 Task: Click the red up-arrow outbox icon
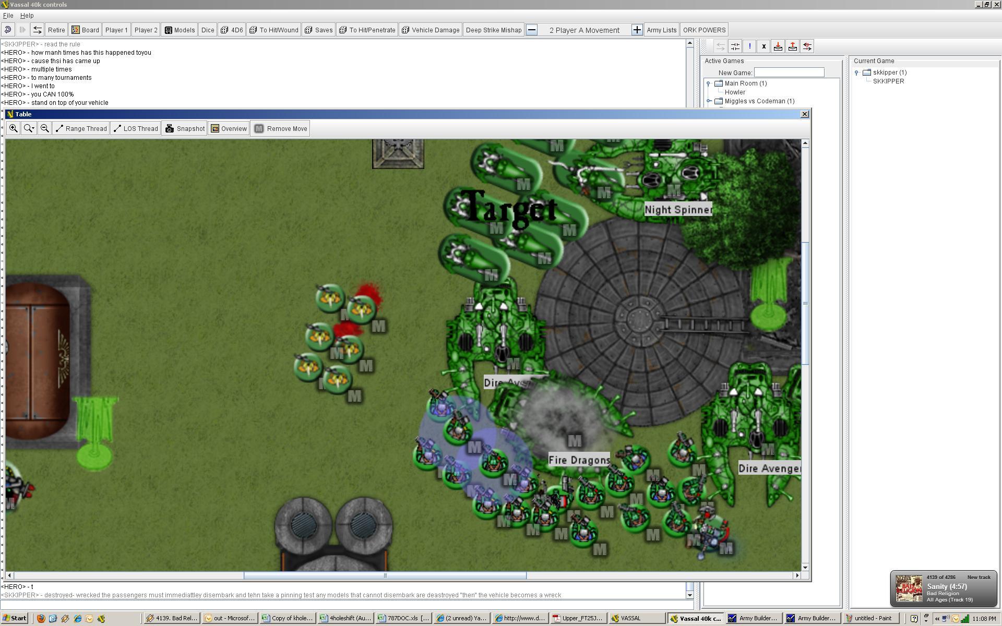[793, 46]
